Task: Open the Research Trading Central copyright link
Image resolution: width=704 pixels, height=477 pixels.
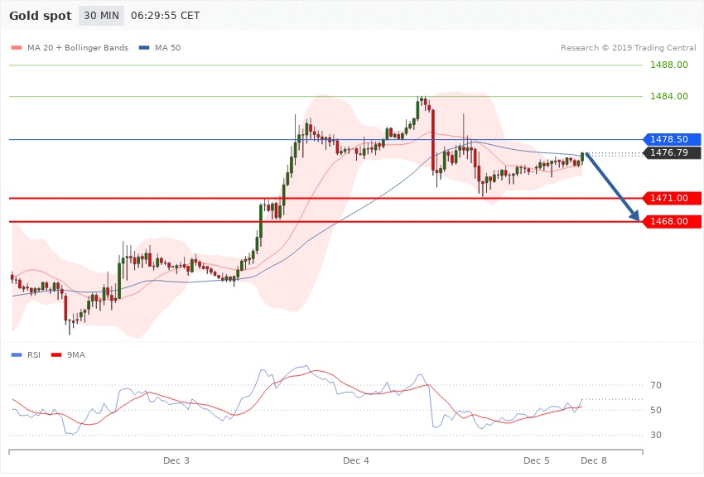Action: click(628, 48)
